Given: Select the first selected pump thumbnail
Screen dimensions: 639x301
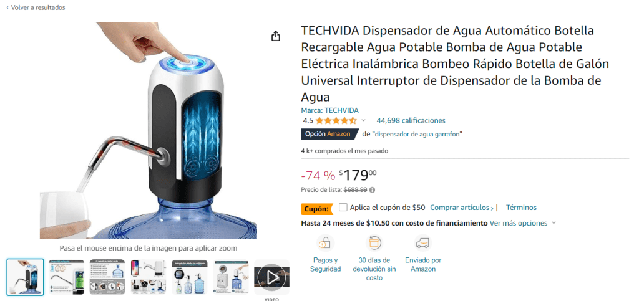Looking at the screenshot, I should tap(25, 277).
